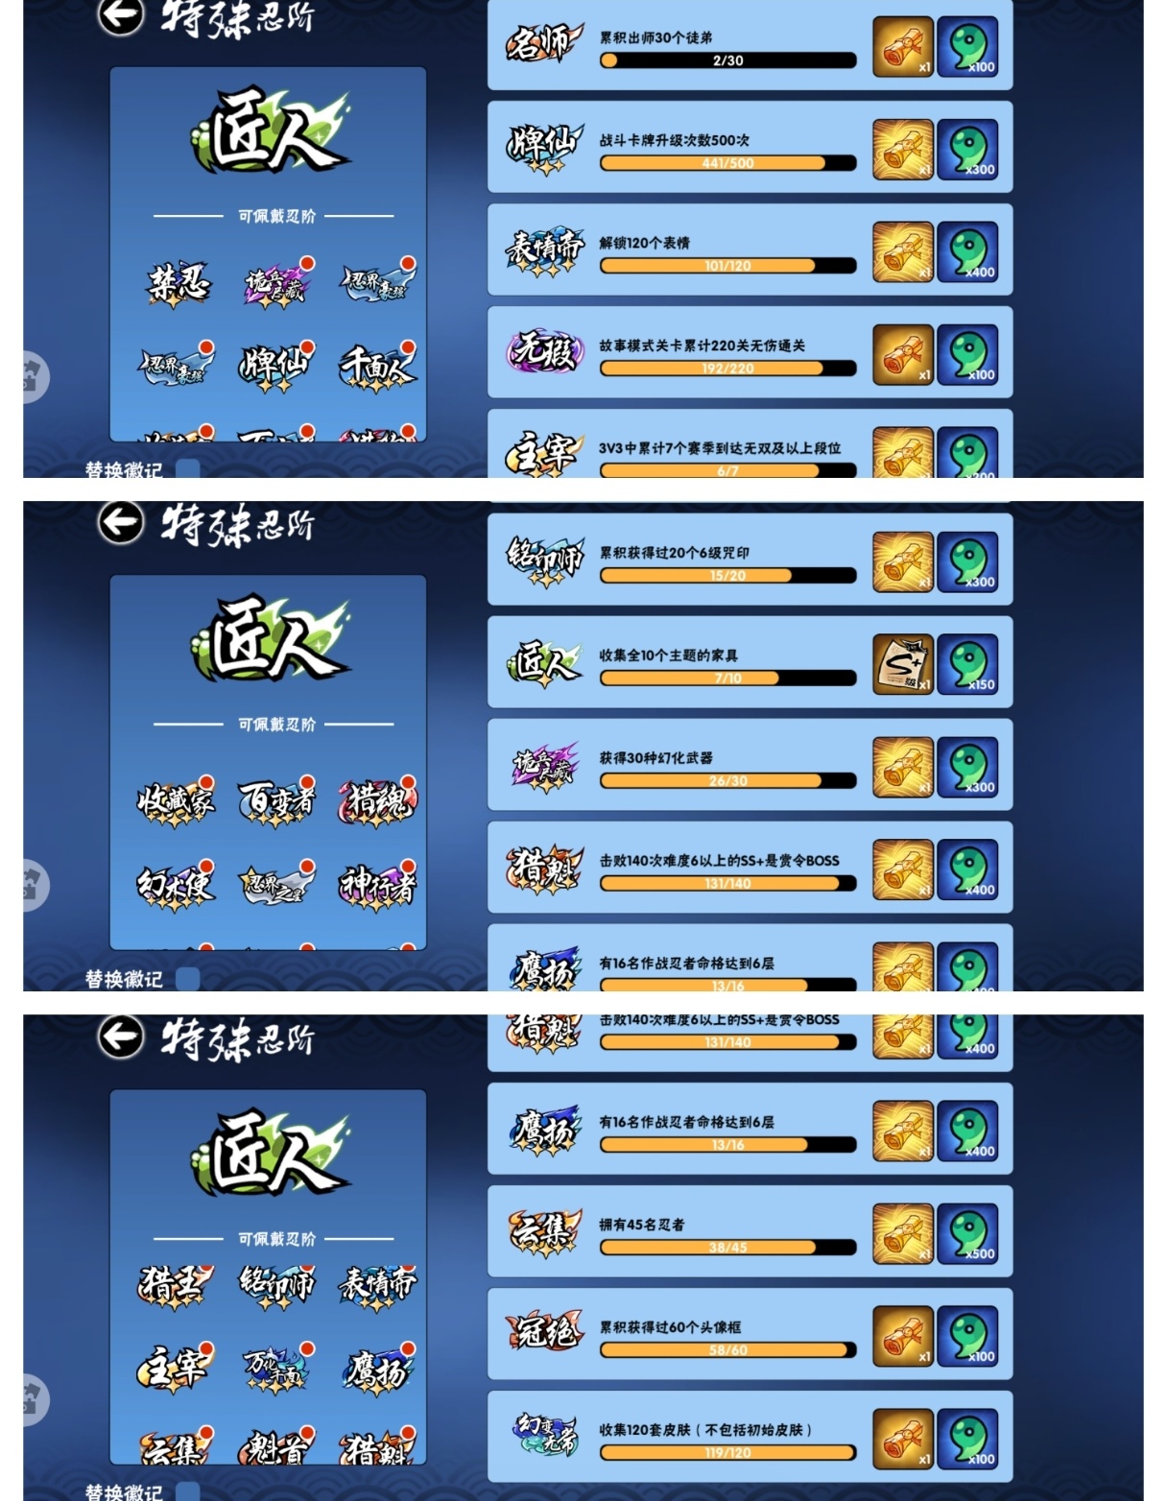Screen dimensions: 1167x1501
Task: Select the 千面人 wearable rank badge
Action: point(377,367)
